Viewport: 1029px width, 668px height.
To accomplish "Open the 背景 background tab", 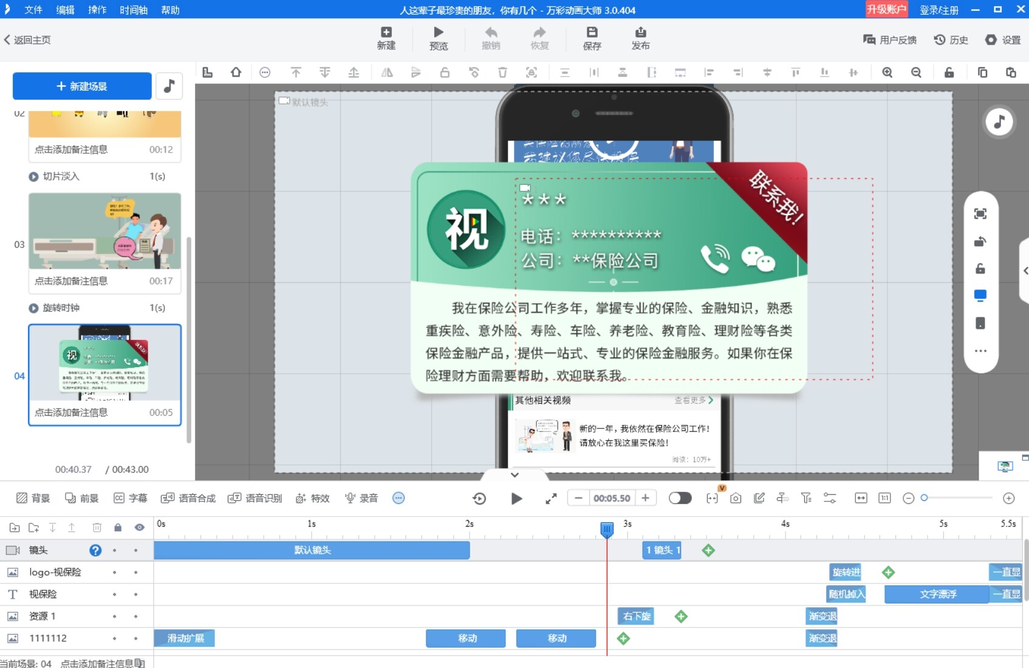I will 33,498.
